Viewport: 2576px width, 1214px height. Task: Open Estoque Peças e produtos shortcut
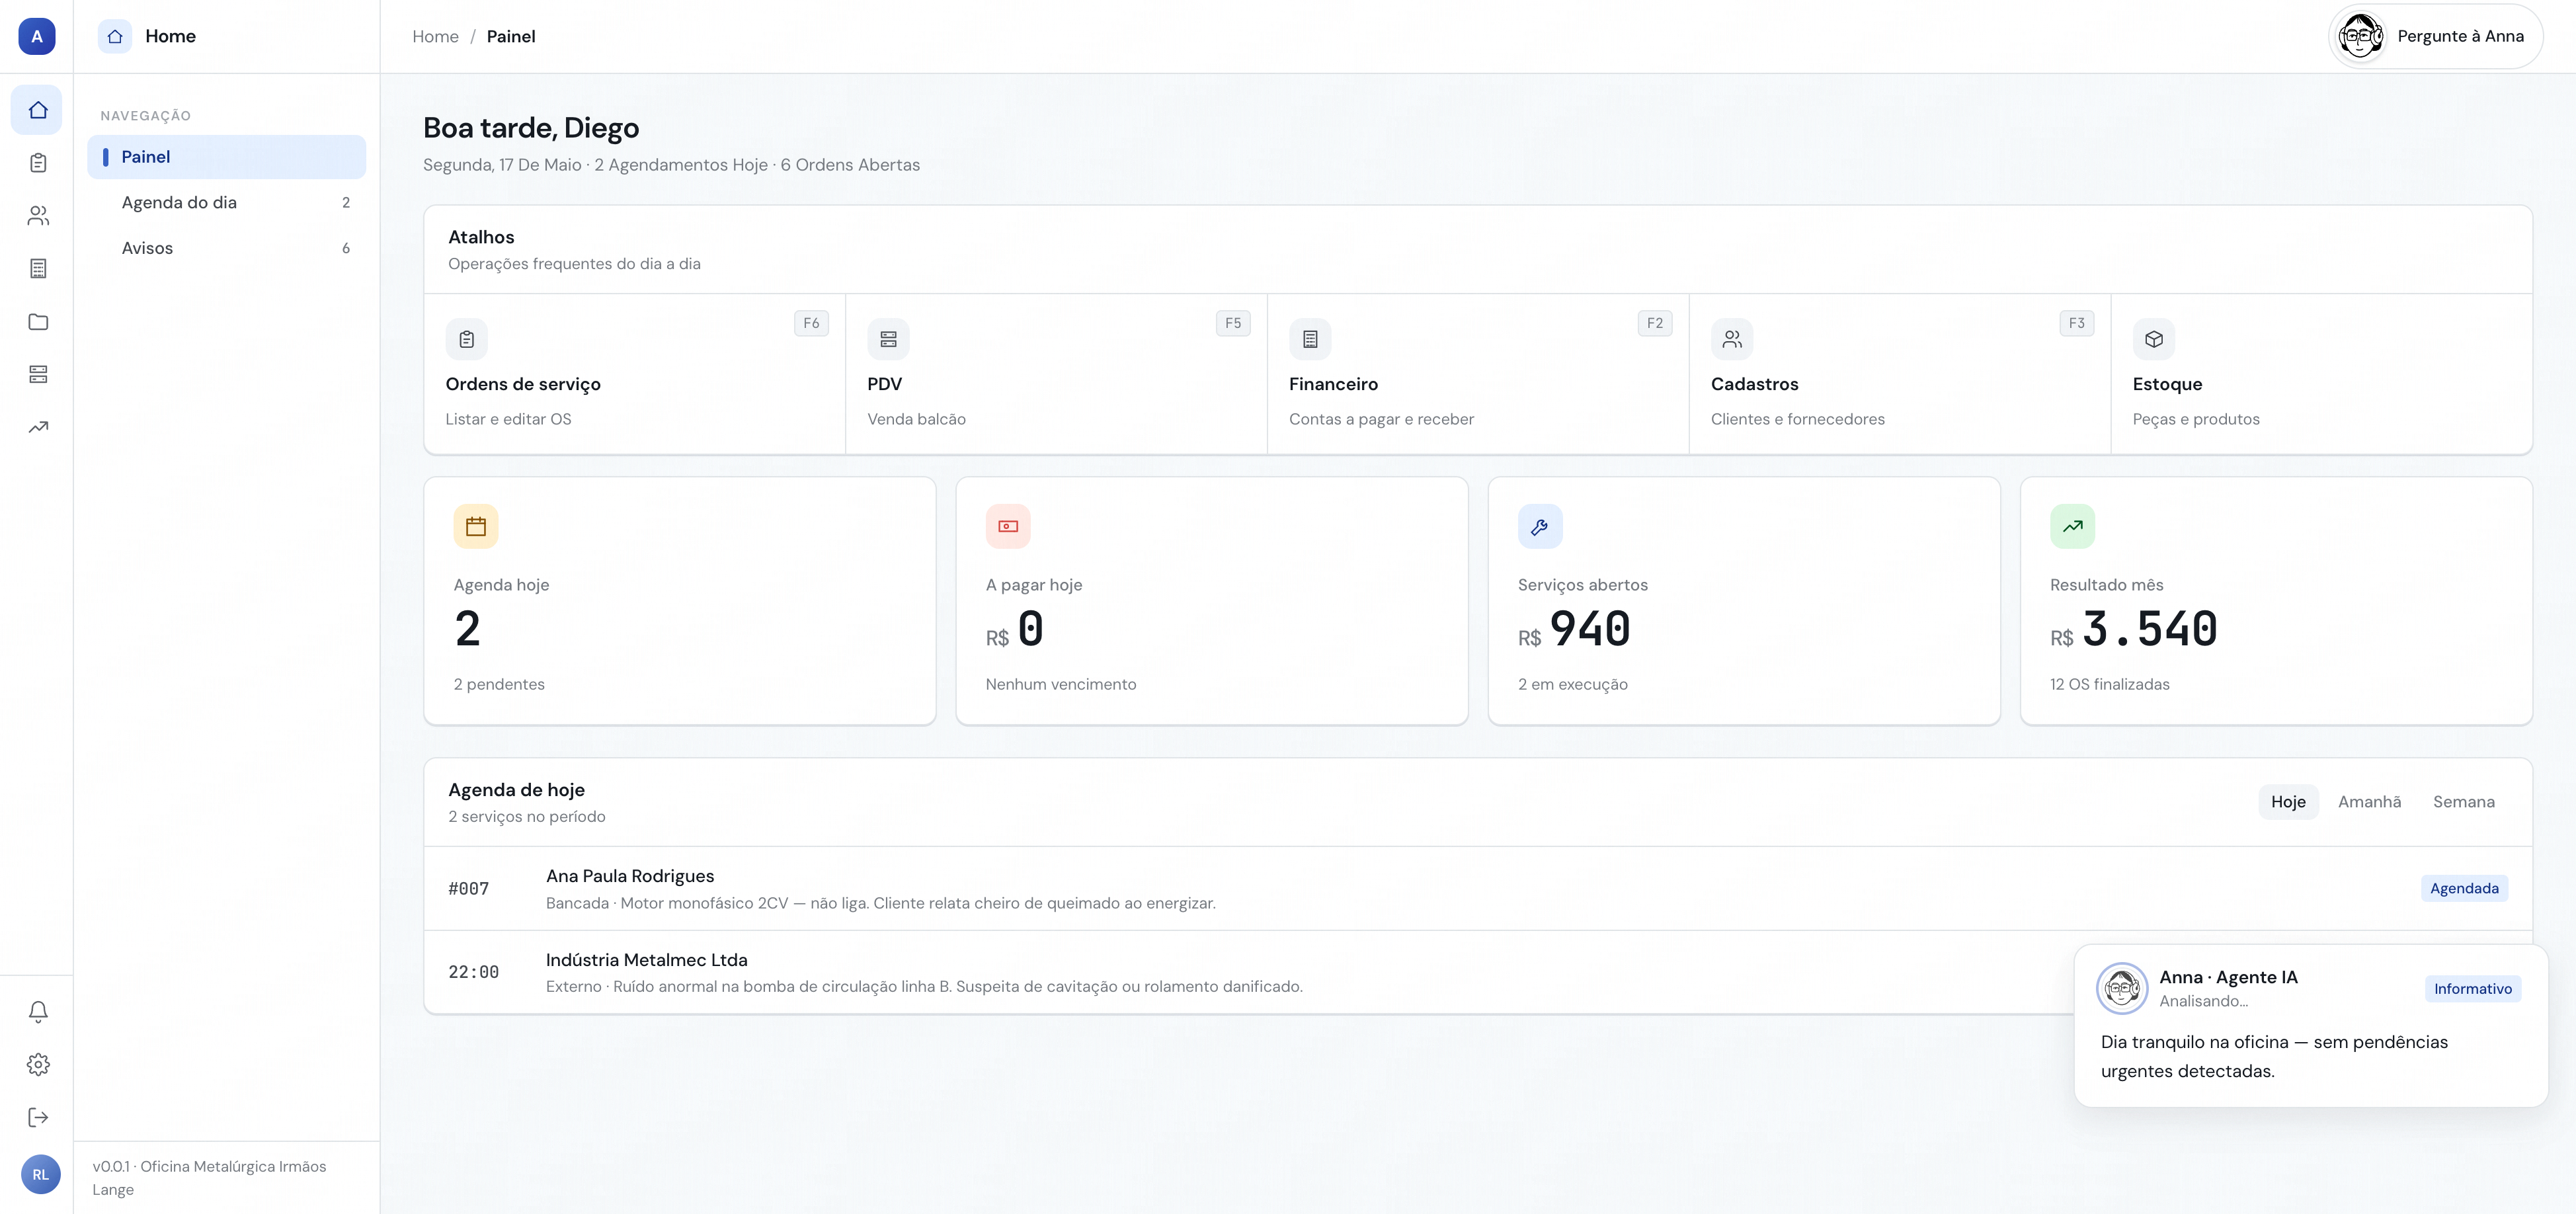(x=2321, y=375)
